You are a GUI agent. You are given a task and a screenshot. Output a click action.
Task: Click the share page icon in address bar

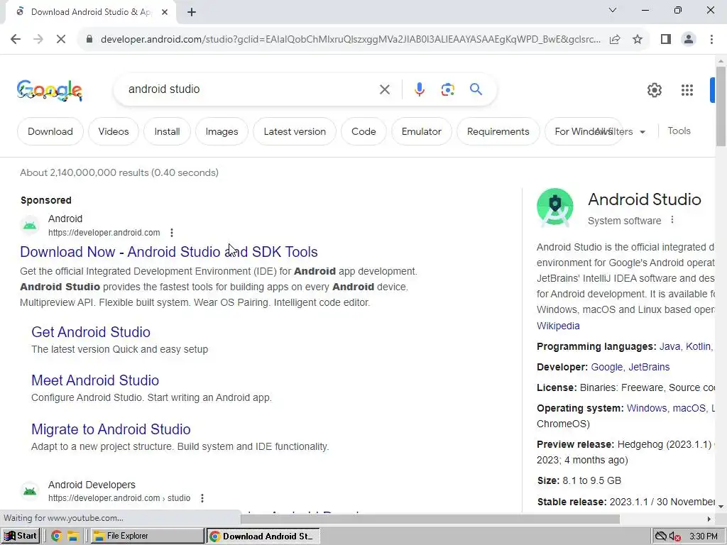tap(616, 40)
